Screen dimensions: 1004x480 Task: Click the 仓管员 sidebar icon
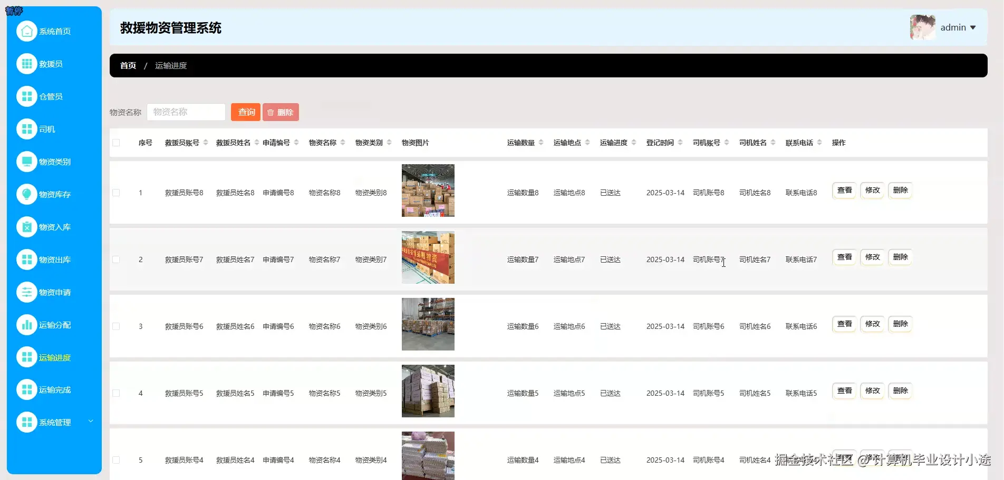[27, 96]
